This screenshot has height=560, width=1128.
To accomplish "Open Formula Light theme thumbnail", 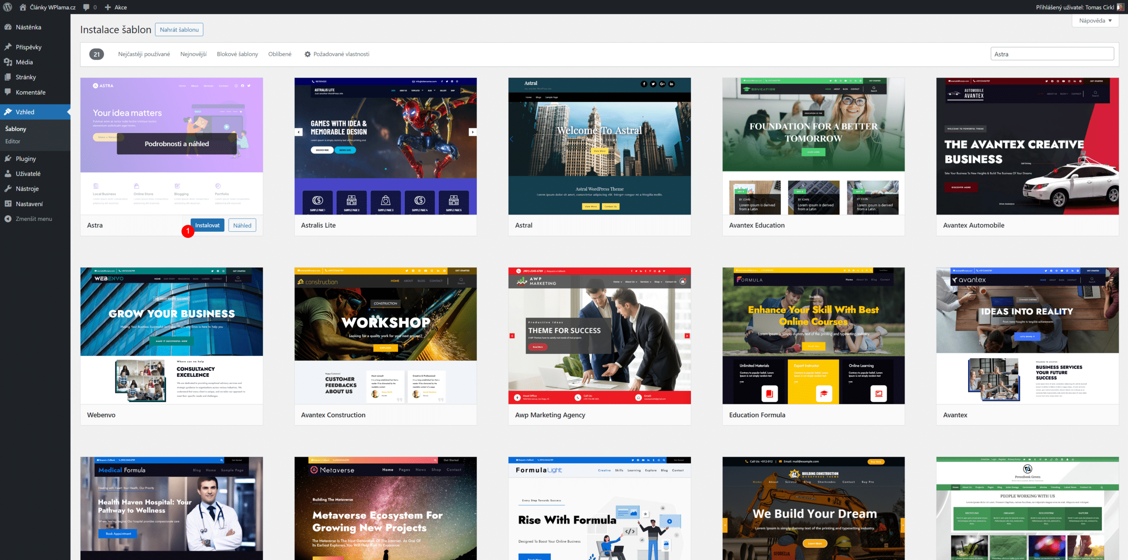I will pos(600,508).
